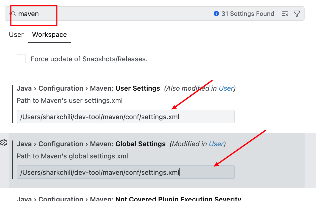Click the "31 Settings Found" text

point(248,14)
